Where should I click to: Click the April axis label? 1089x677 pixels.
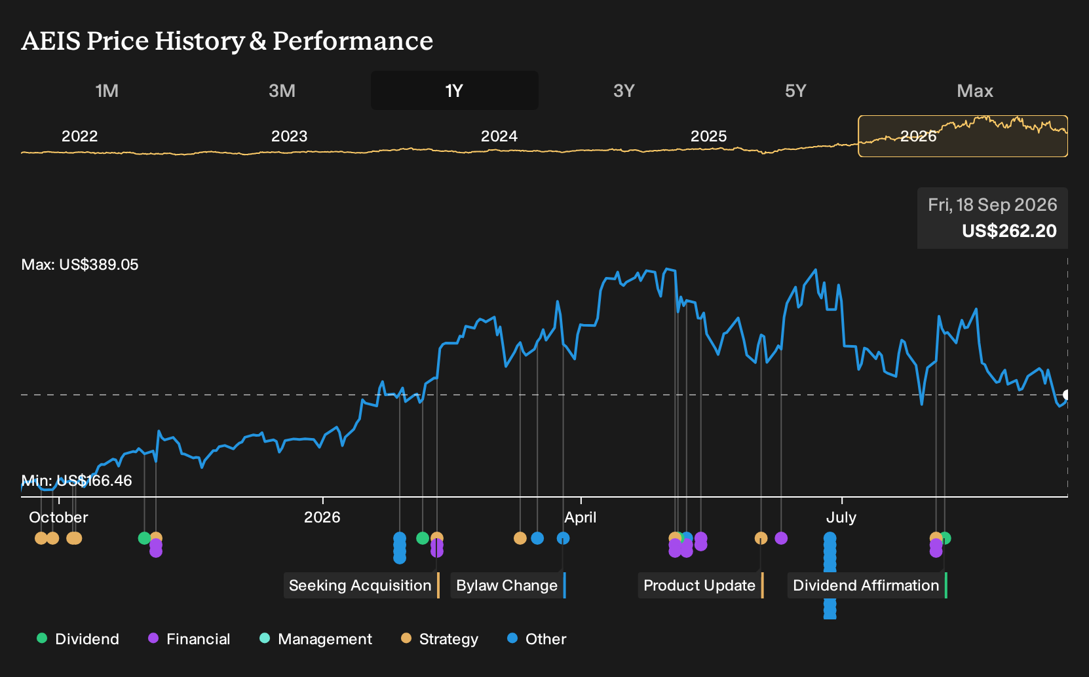[581, 517]
